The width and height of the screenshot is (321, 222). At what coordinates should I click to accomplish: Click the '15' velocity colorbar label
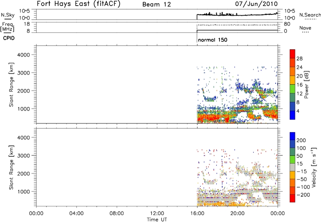[299, 164]
